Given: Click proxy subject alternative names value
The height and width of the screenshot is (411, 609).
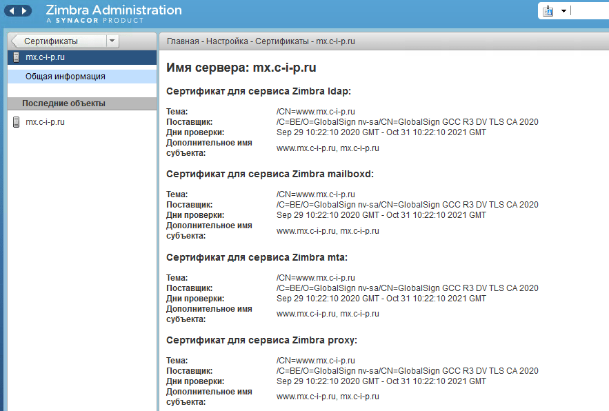Looking at the screenshot, I should (328, 397).
